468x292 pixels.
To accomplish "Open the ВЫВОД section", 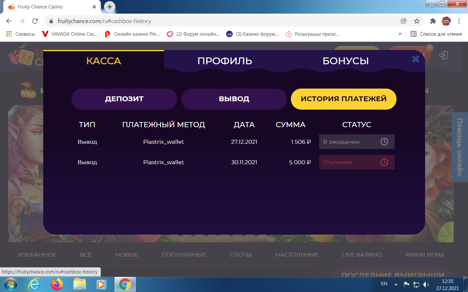I will coord(234,99).
